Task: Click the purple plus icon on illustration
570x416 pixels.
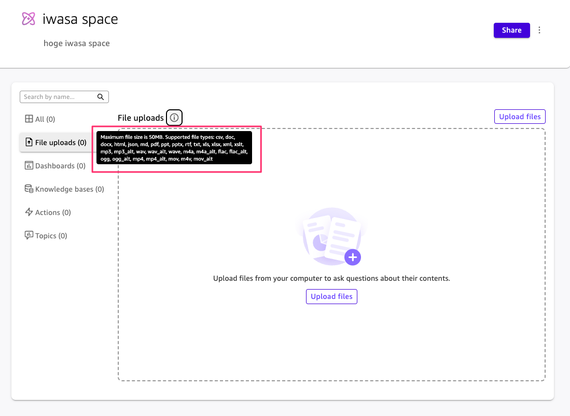Action: coord(353,256)
